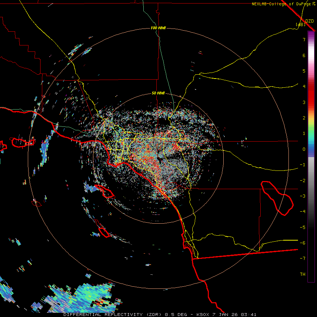Click the DIFFERENTIAL REFLECTIVITY (ZDR) caption text
Screen dimensions: 317x317
point(112,315)
